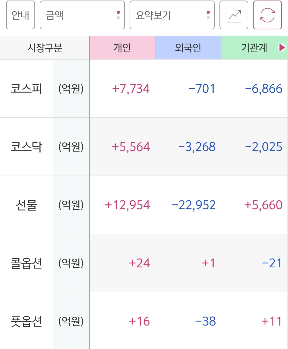The image size is (288, 349).
Task: Select the 기관계 column header
Action: coord(254,48)
